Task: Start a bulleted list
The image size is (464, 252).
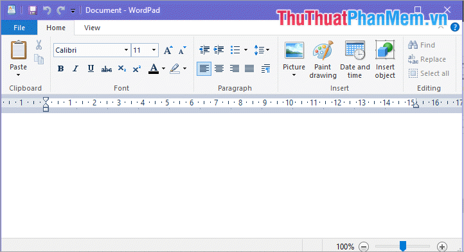Action: click(x=235, y=50)
